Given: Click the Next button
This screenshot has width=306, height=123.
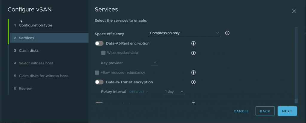Looking at the screenshot, I should pos(287,111).
